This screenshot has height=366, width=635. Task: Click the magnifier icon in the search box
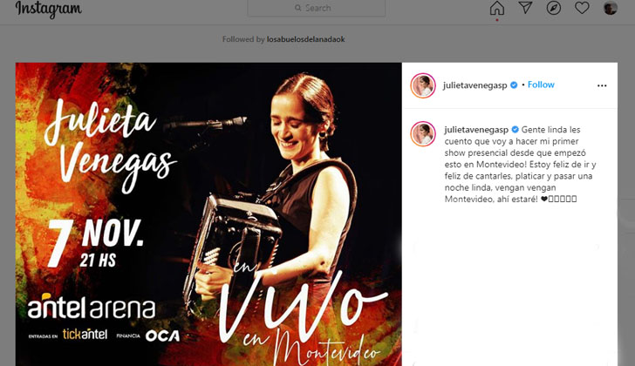pyautogui.click(x=298, y=8)
